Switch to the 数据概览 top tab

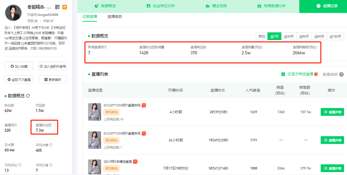(105, 6)
